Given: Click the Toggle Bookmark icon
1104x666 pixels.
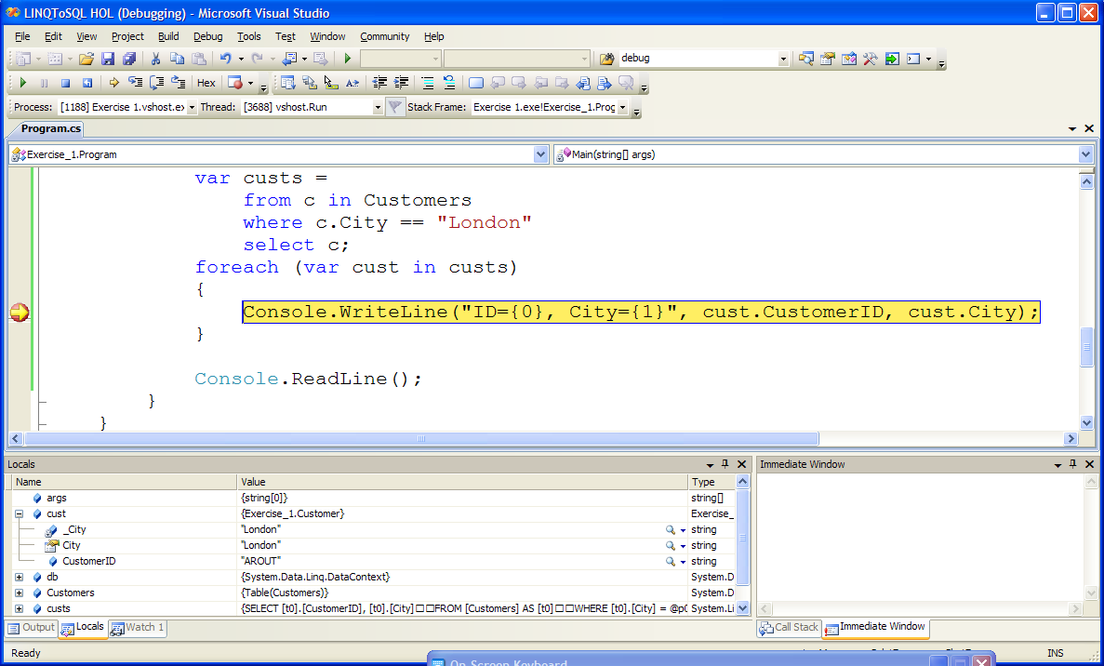Looking at the screenshot, I should [476, 83].
